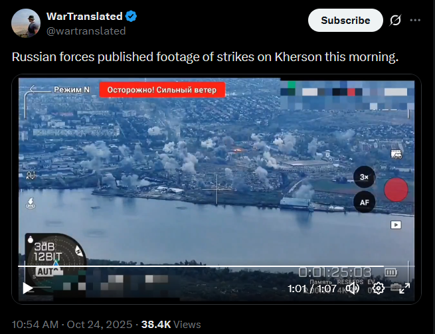
Task: Click the blue verified badge
Action: (x=131, y=17)
